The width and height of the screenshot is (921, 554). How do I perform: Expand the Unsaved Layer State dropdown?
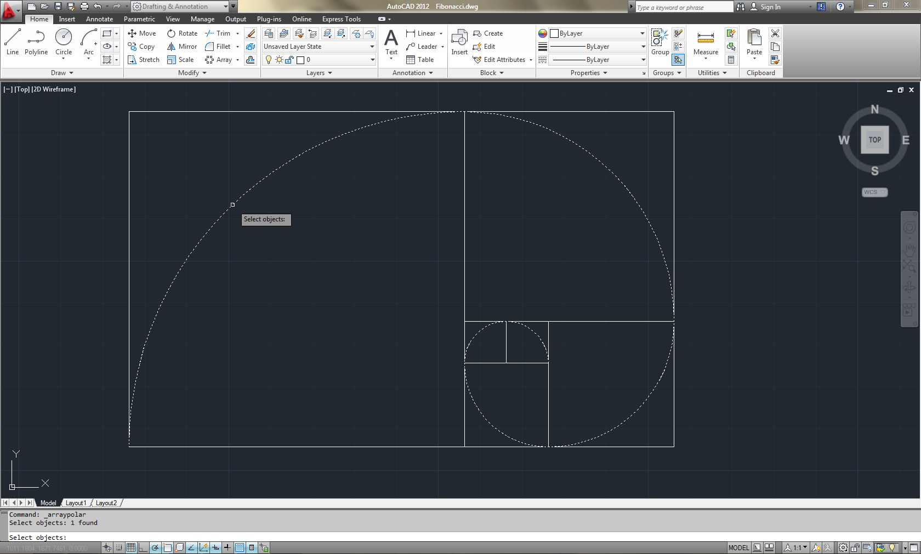click(x=372, y=47)
